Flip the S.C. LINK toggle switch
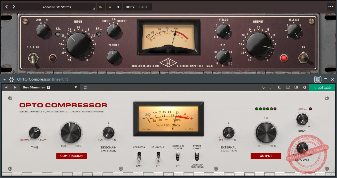Image resolution: width=337 pixels, height=178 pixels. click(33, 58)
